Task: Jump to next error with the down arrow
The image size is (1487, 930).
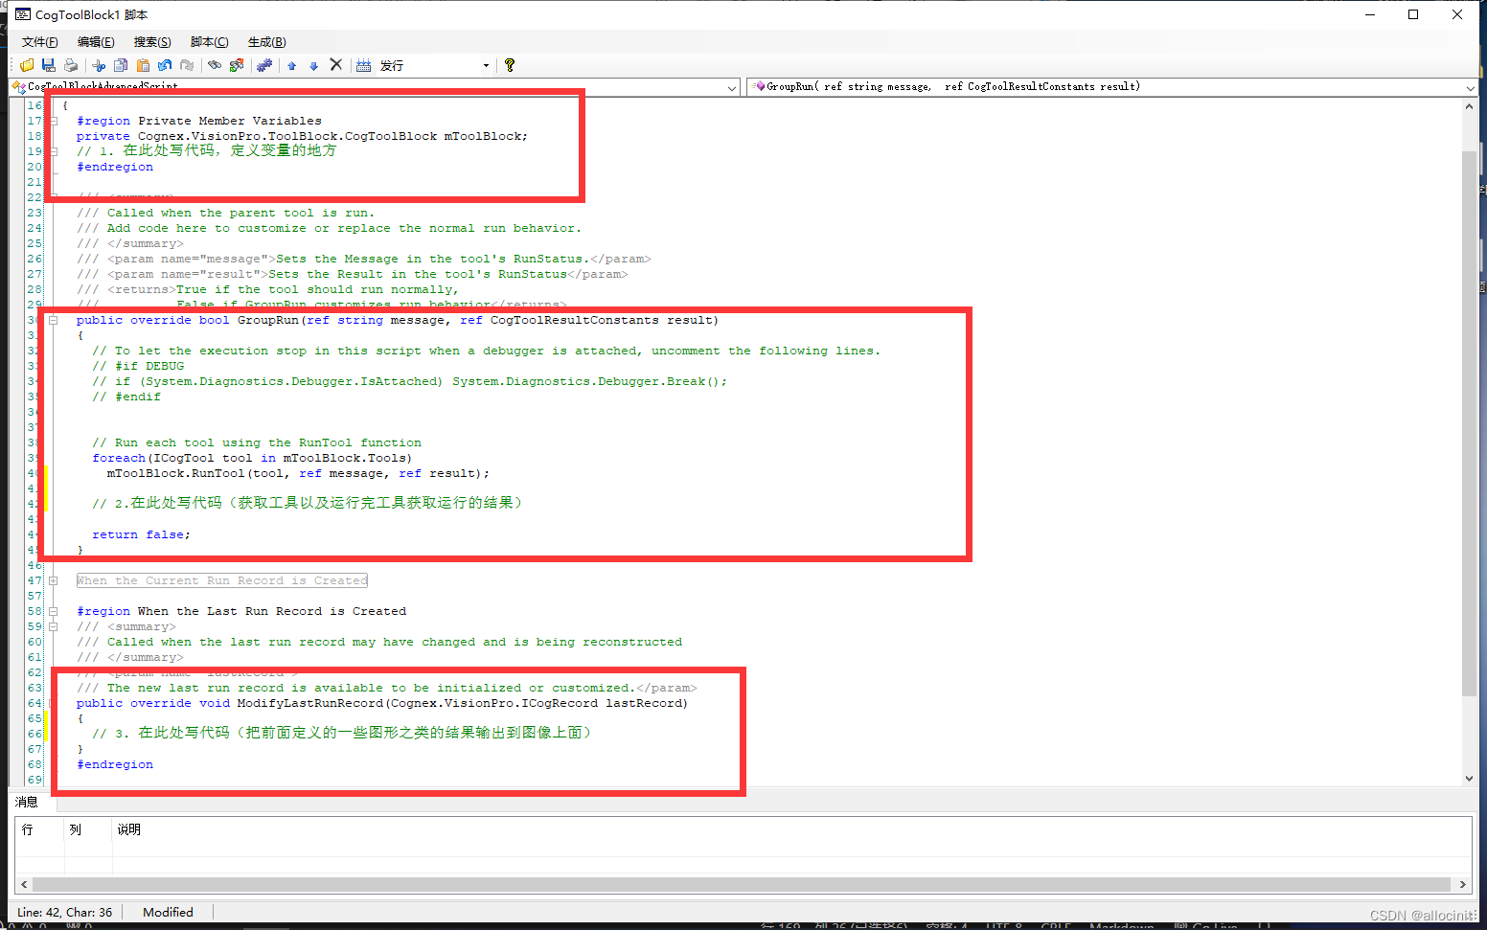Action: click(x=313, y=65)
